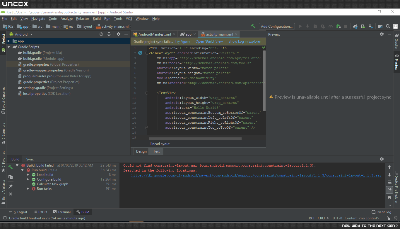The width and height of the screenshot is (400, 229).
Task: Collapse the Gradle Scripts node
Action: pos(9,47)
